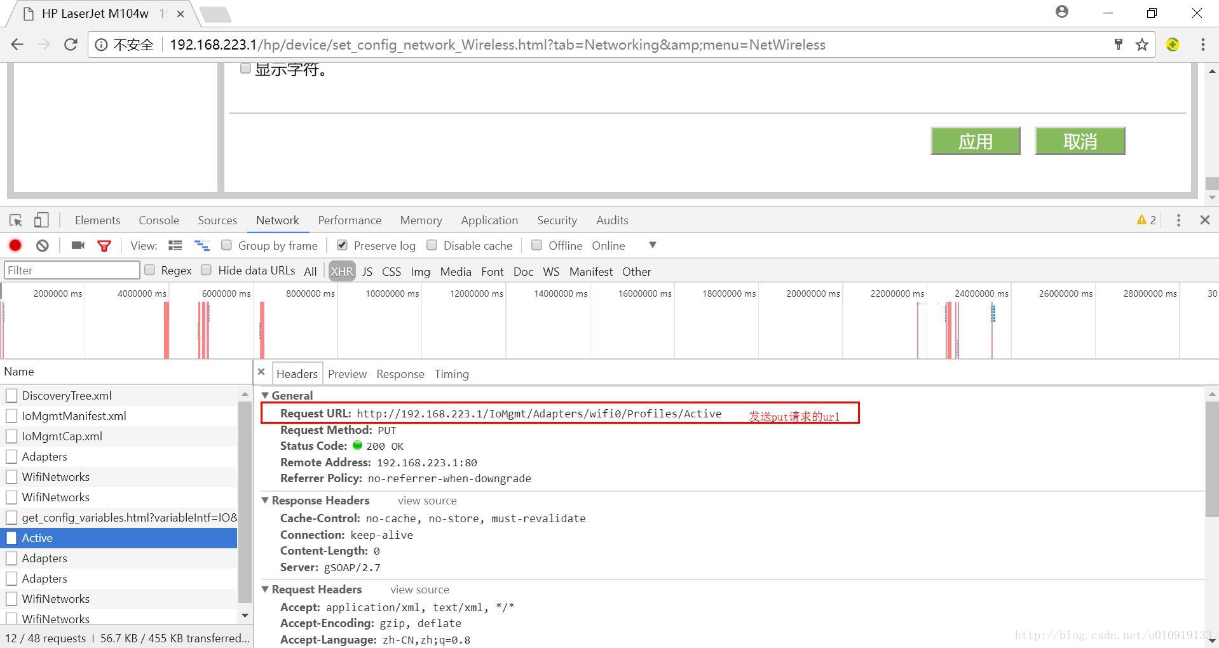Open the Chrome three-dot menu
The image size is (1219, 648).
tap(1202, 44)
